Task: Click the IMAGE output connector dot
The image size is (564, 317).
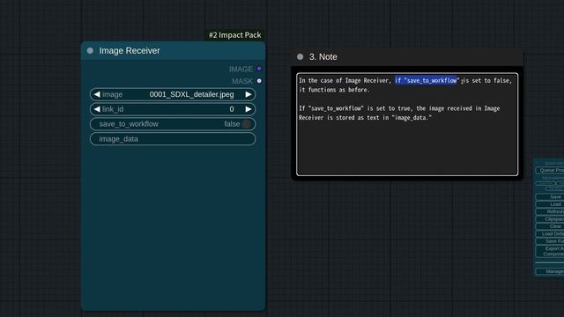Action: tap(259, 69)
